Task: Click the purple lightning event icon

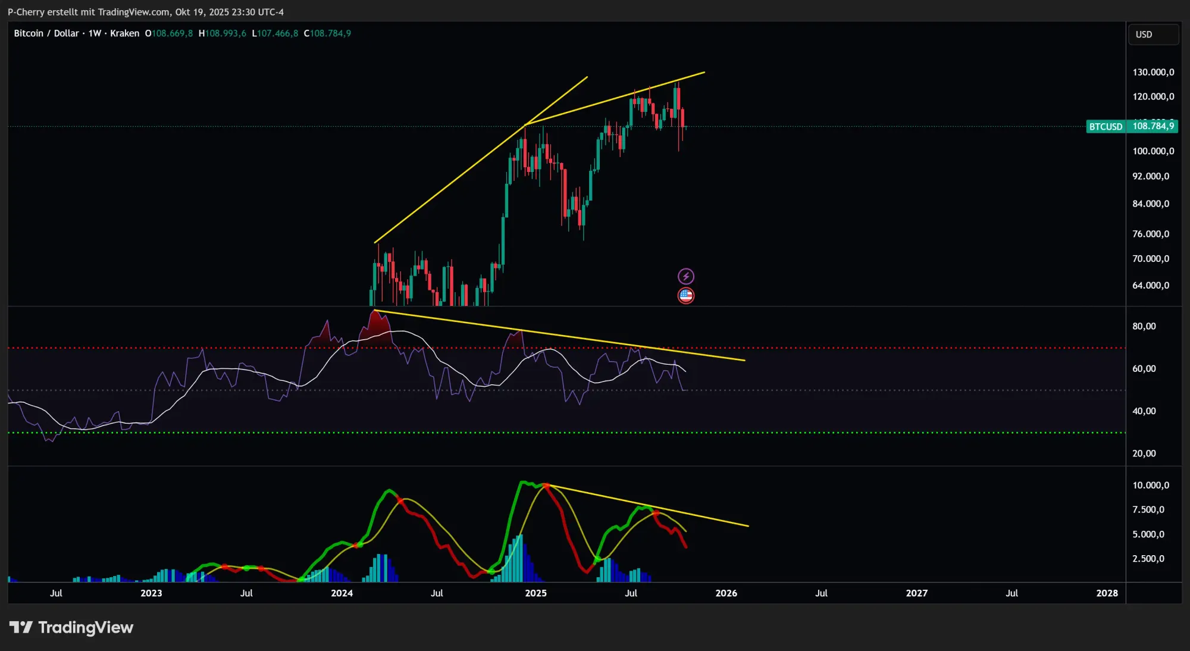Action: click(x=686, y=276)
